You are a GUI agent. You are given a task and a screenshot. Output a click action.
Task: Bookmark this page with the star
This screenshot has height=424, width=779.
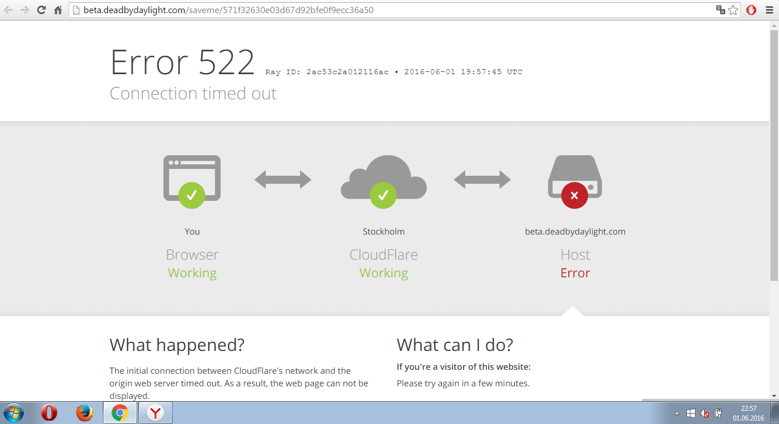pyautogui.click(x=733, y=10)
